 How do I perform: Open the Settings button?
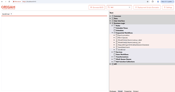point(168,7)
